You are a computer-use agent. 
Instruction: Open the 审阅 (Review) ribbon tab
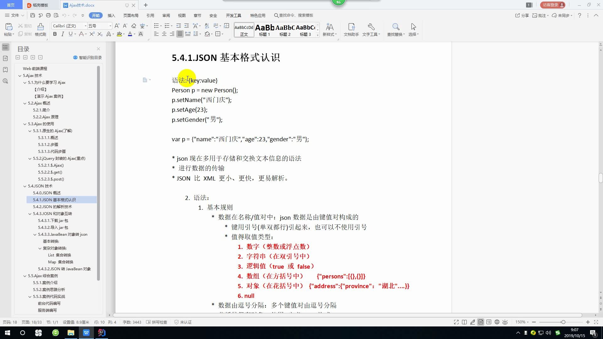point(166,15)
